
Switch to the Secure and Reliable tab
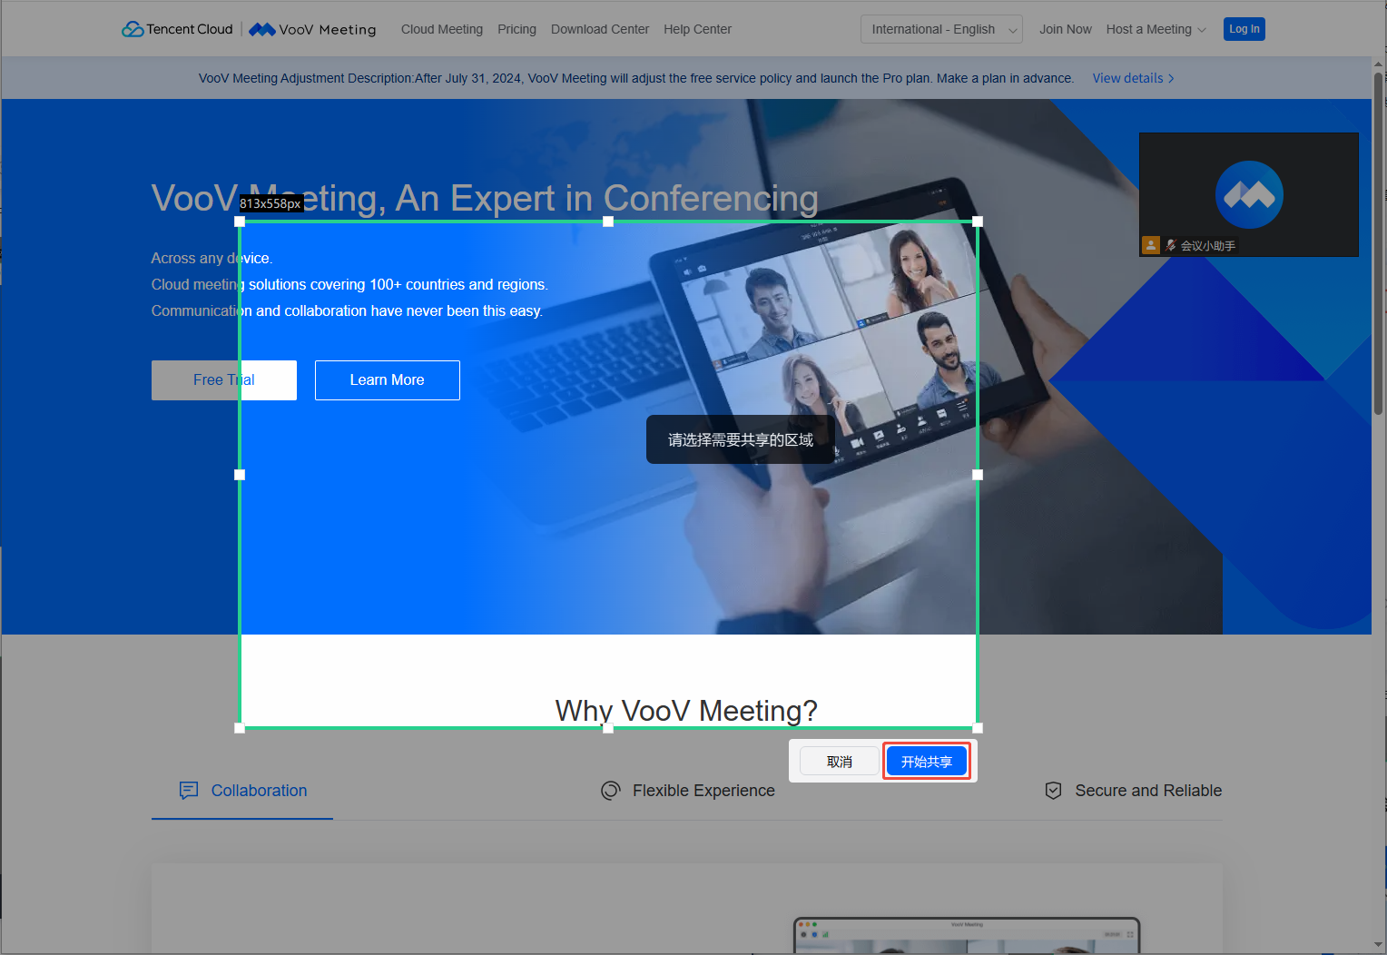pyautogui.click(x=1134, y=791)
